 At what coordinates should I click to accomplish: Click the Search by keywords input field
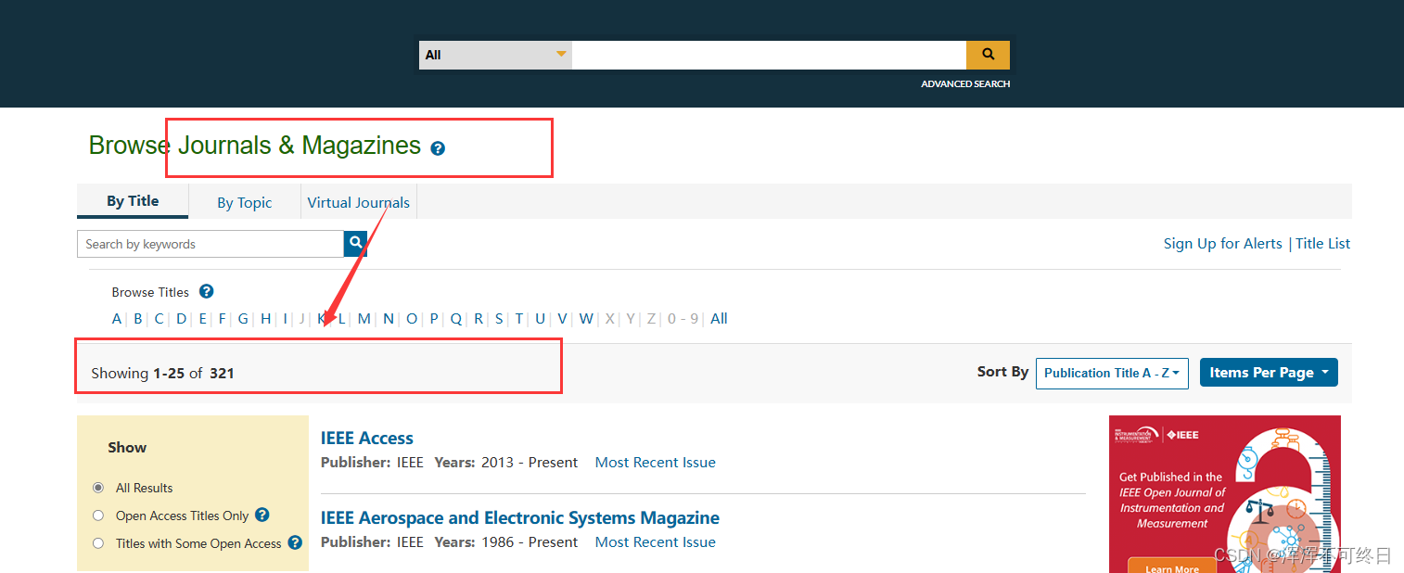209,243
